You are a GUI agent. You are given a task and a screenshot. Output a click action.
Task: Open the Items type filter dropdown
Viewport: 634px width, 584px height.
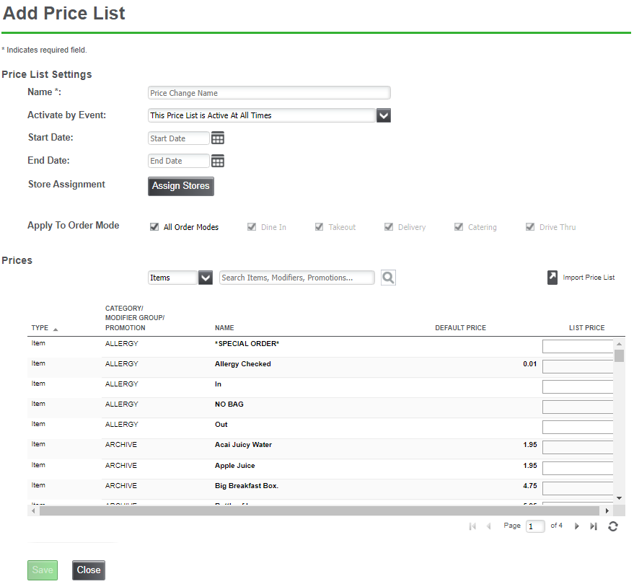tap(205, 278)
